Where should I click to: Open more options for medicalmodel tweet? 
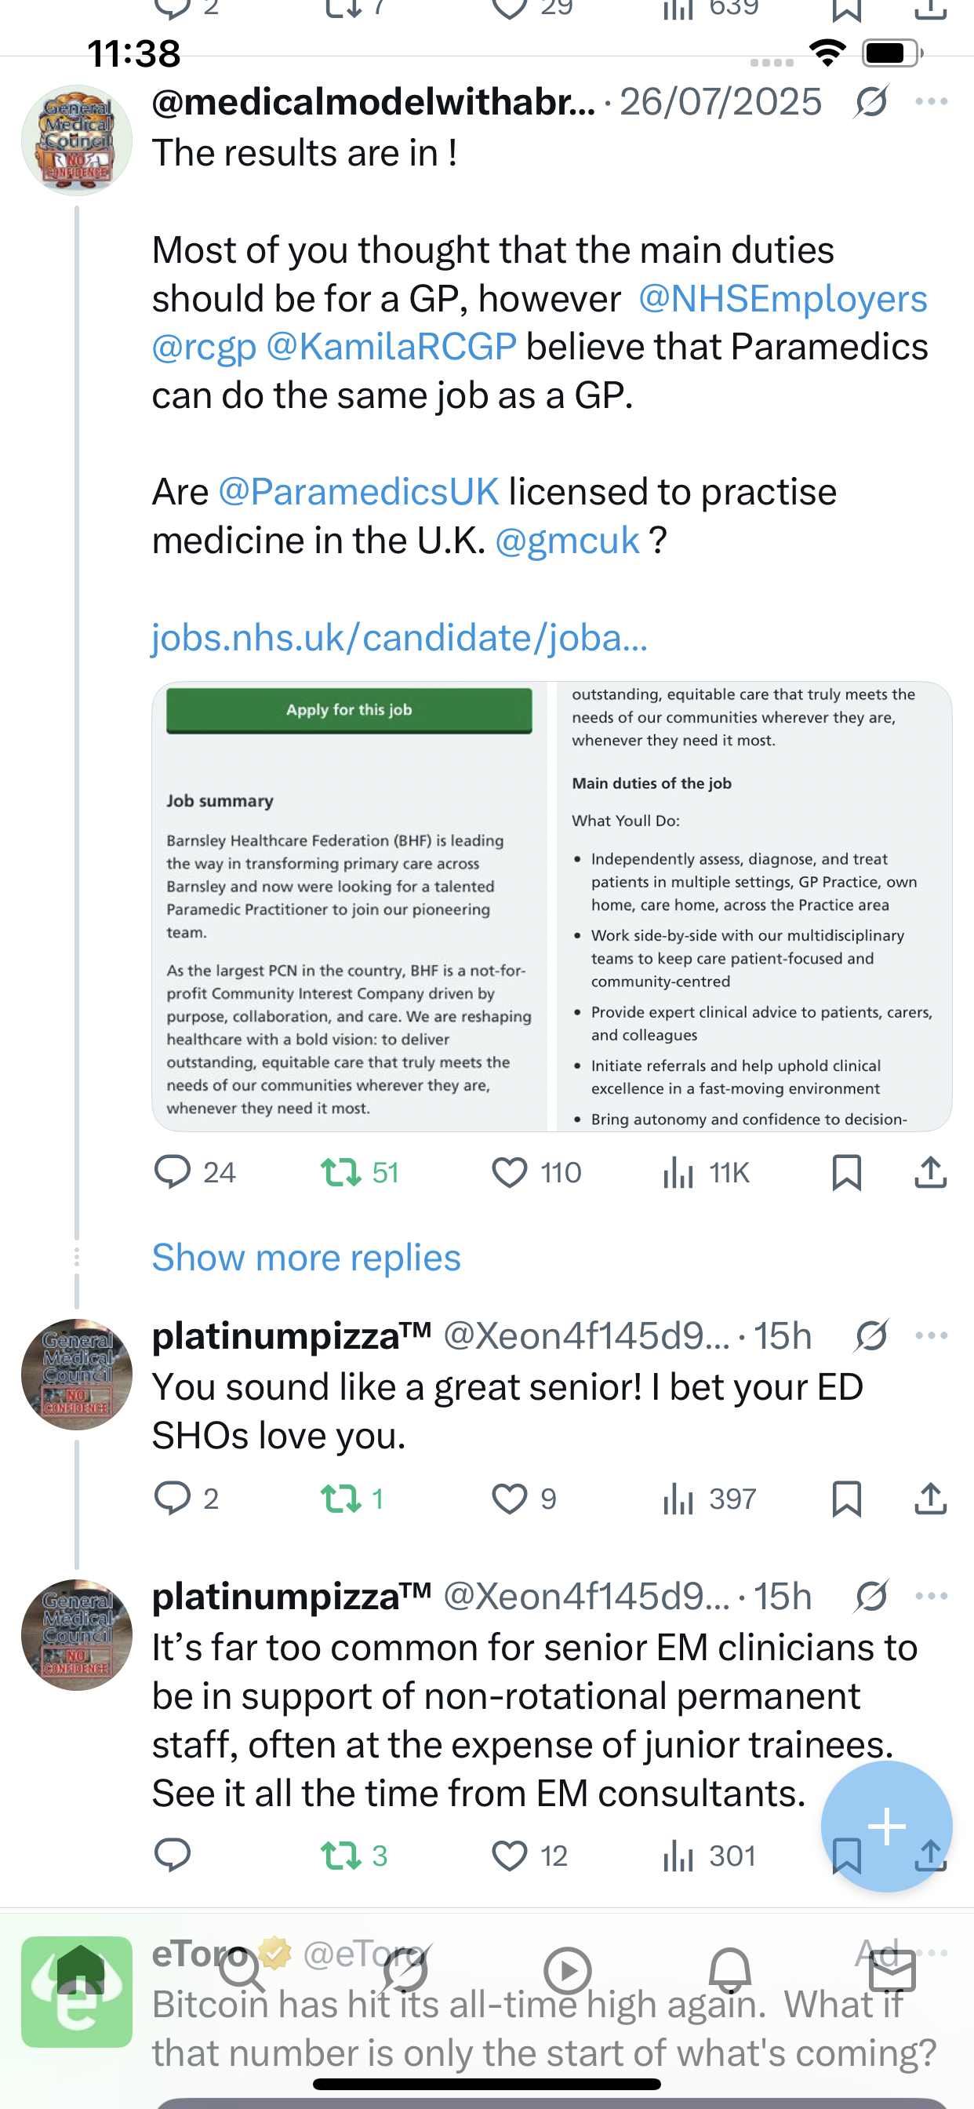tap(932, 101)
